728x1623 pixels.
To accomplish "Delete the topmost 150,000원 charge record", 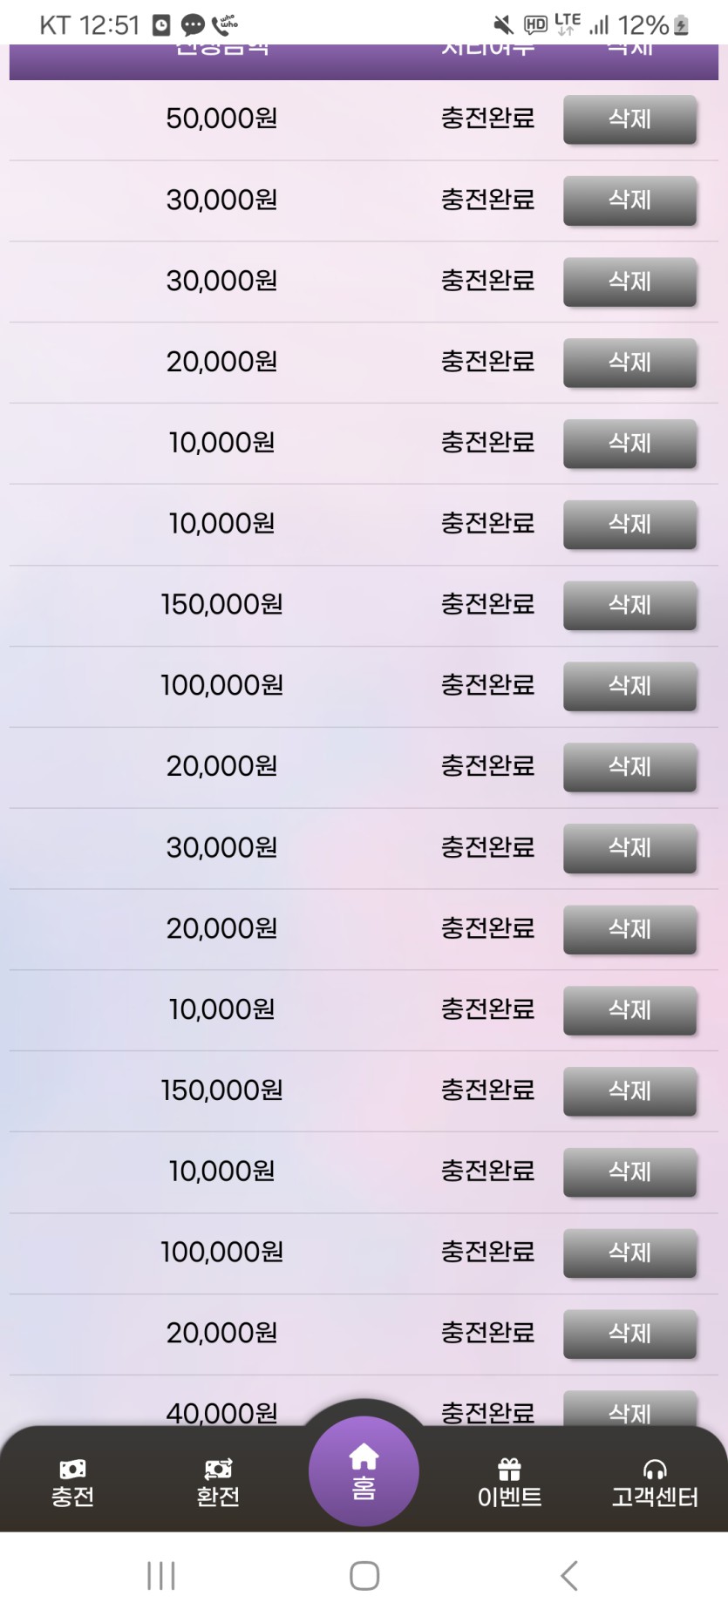I will (x=629, y=605).
